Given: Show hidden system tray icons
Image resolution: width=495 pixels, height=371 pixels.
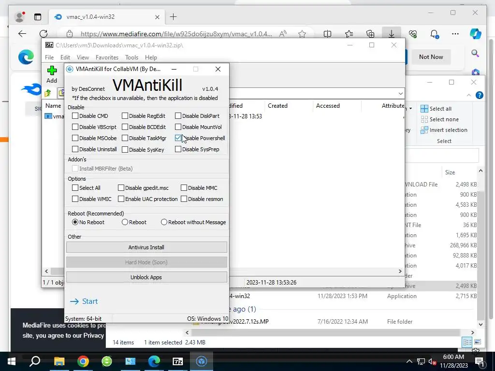Looking at the screenshot, I should [409, 361].
